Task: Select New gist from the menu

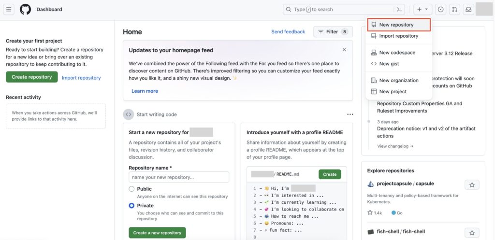Action: [399, 64]
